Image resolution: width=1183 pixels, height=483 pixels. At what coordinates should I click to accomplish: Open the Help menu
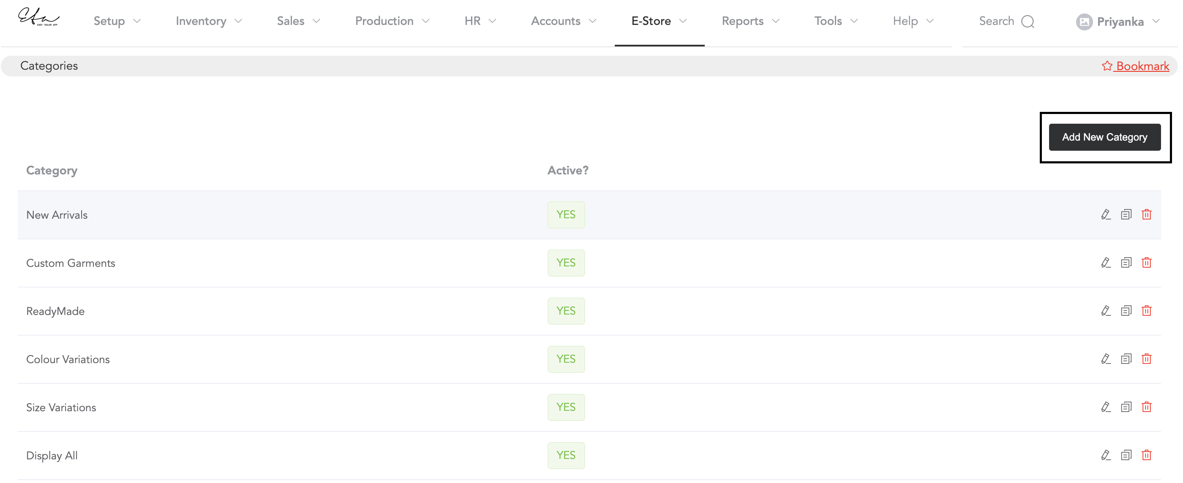(x=913, y=21)
